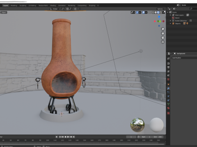
Task: Select wireframe viewport shading mode
Action: 153,13
